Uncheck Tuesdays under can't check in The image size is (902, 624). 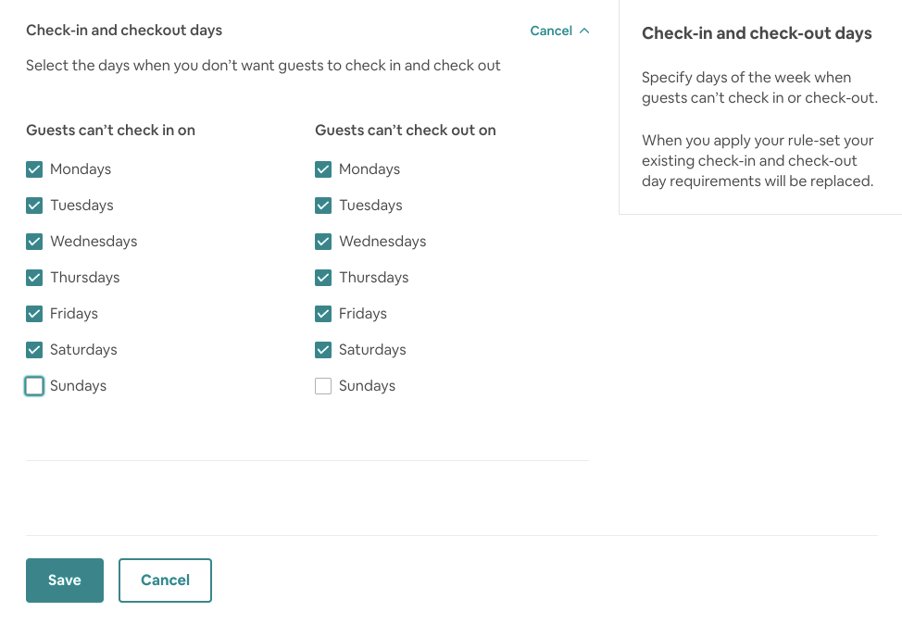pos(34,206)
